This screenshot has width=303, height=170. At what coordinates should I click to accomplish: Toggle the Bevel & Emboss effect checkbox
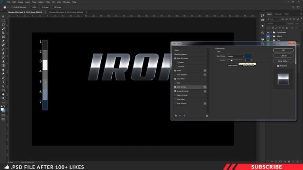coord(175,59)
